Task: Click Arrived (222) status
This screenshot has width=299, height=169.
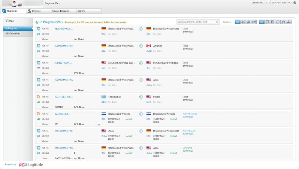Action: point(189,131)
